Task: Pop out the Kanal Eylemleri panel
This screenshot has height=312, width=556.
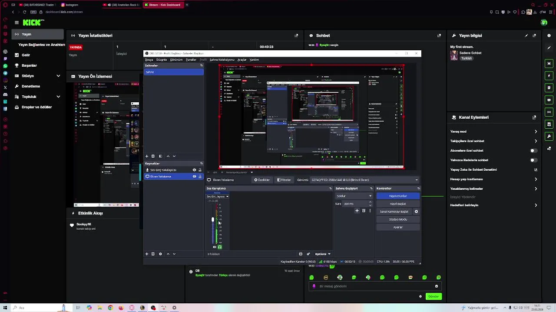Action: pos(534,117)
